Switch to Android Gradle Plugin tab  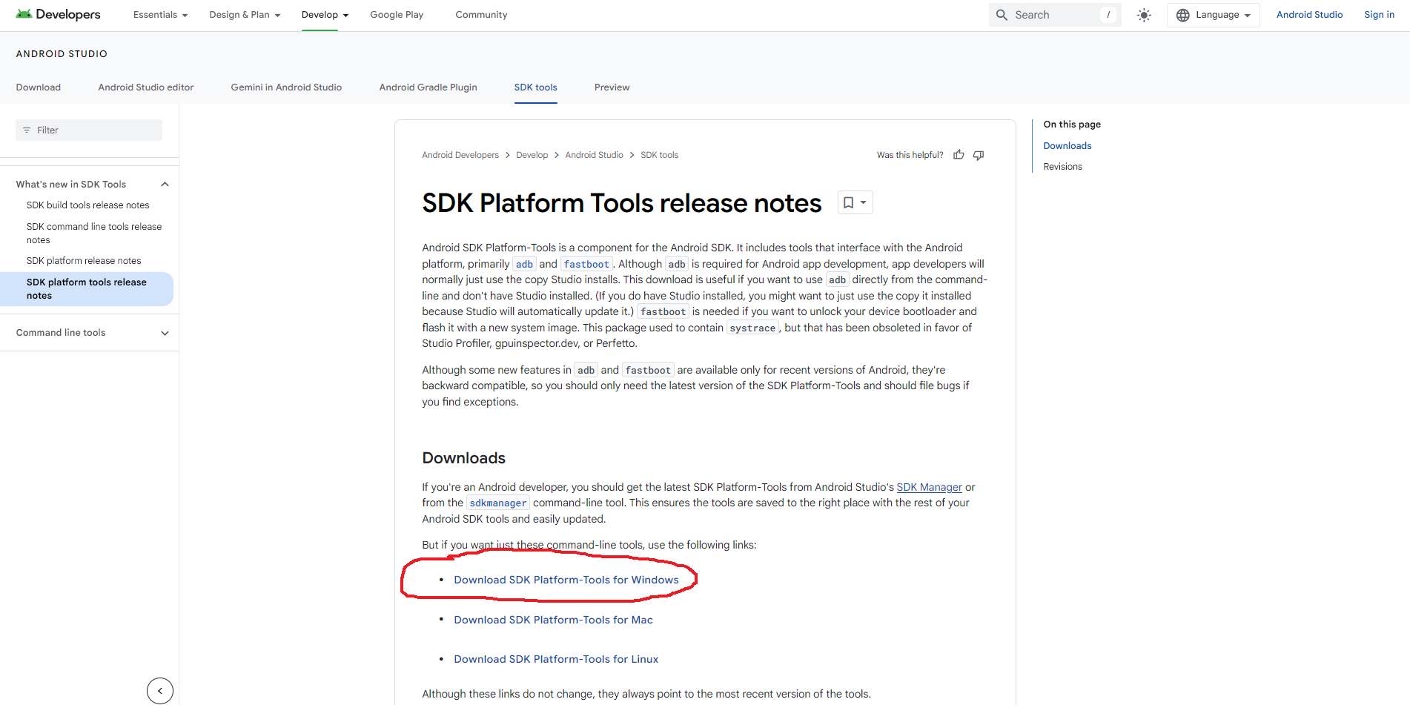(x=428, y=87)
